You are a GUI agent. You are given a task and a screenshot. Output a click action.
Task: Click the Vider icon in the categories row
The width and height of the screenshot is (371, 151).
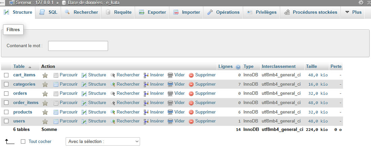click(x=170, y=84)
